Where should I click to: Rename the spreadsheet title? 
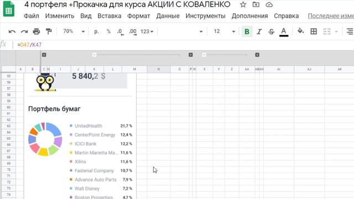point(127,4)
